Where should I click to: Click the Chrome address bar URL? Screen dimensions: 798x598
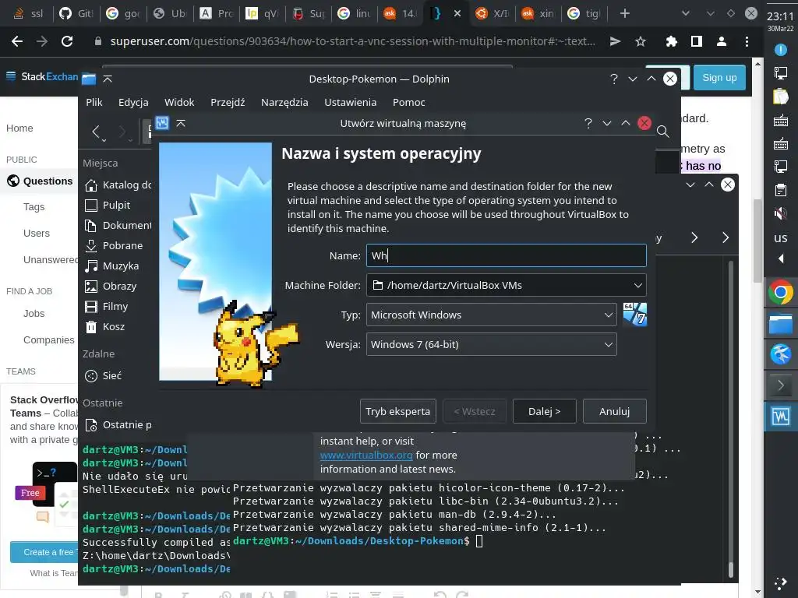point(353,41)
